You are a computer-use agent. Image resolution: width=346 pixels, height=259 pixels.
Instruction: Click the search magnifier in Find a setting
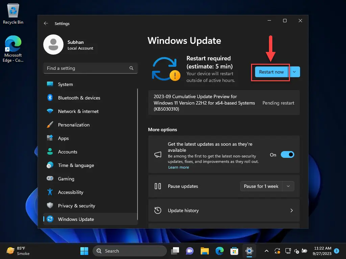click(131, 68)
